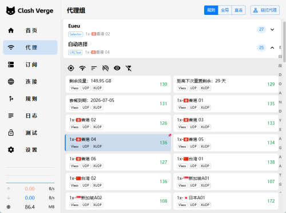Click the home icon in sidebar
The width and height of the screenshot is (286, 213).
[11, 30]
